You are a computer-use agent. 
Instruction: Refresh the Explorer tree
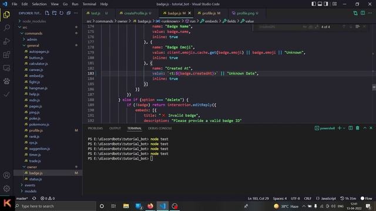coord(61,13)
